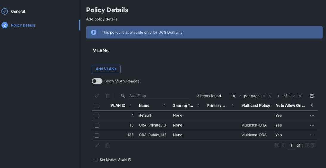Image resolution: width=326 pixels, height=168 pixels.
Task: Open the ellipsis menu for default VLAN
Action: (312, 115)
